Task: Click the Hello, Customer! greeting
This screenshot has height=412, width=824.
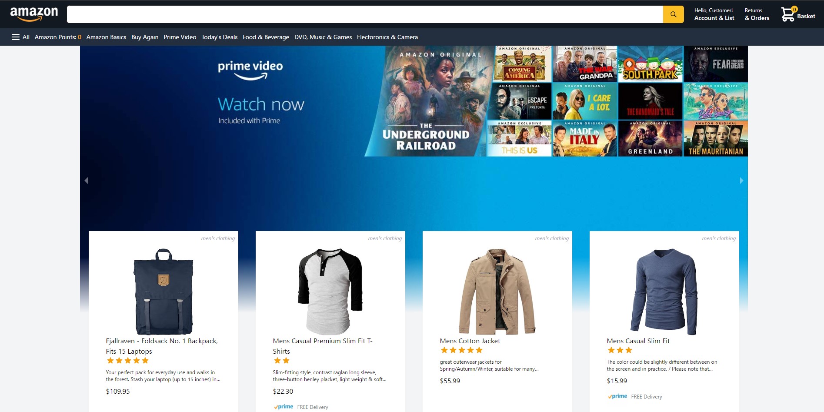Action: 714,10
